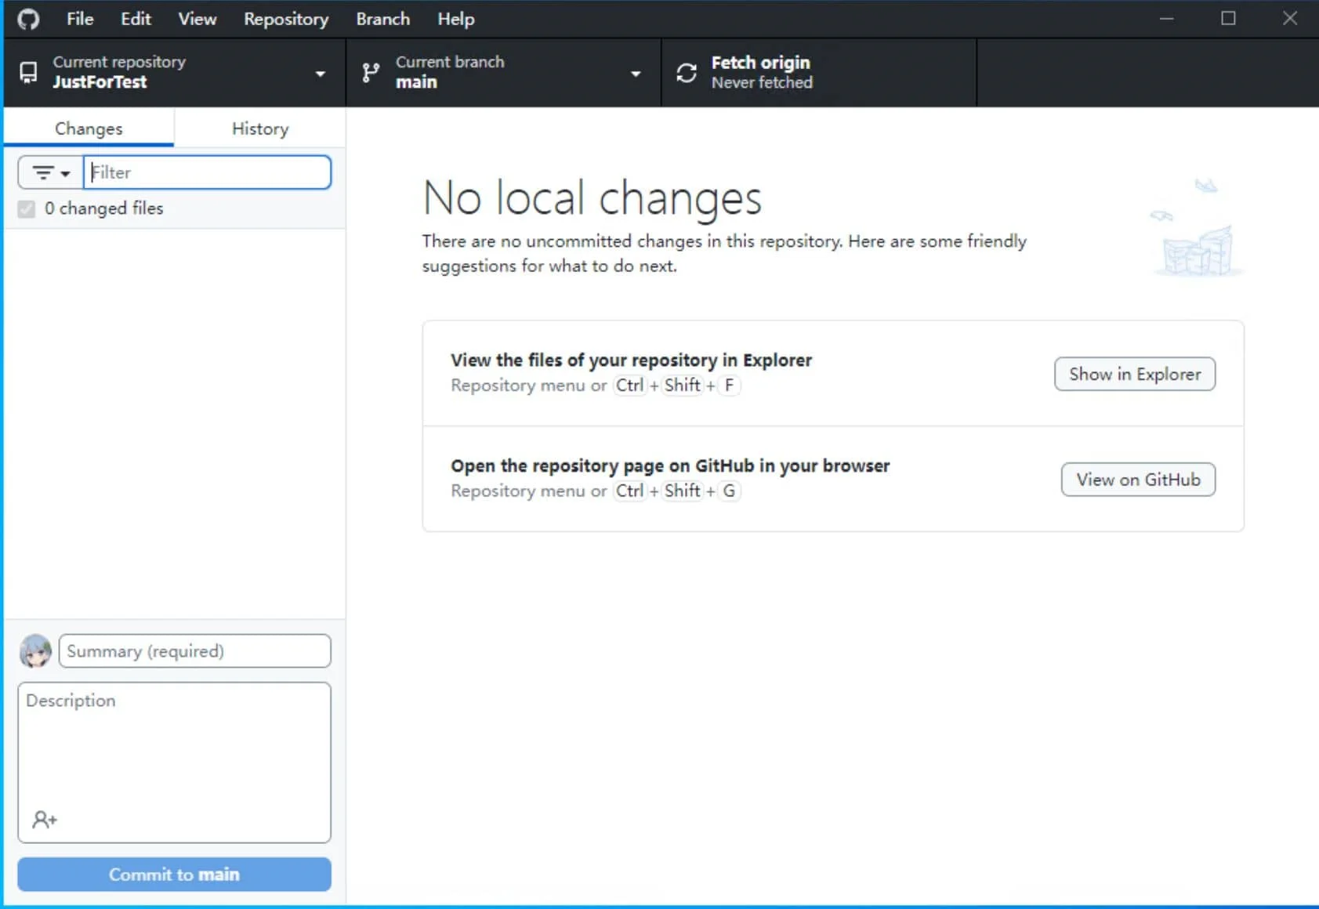Switch to the History tab
This screenshot has width=1319, height=909.
(x=260, y=128)
